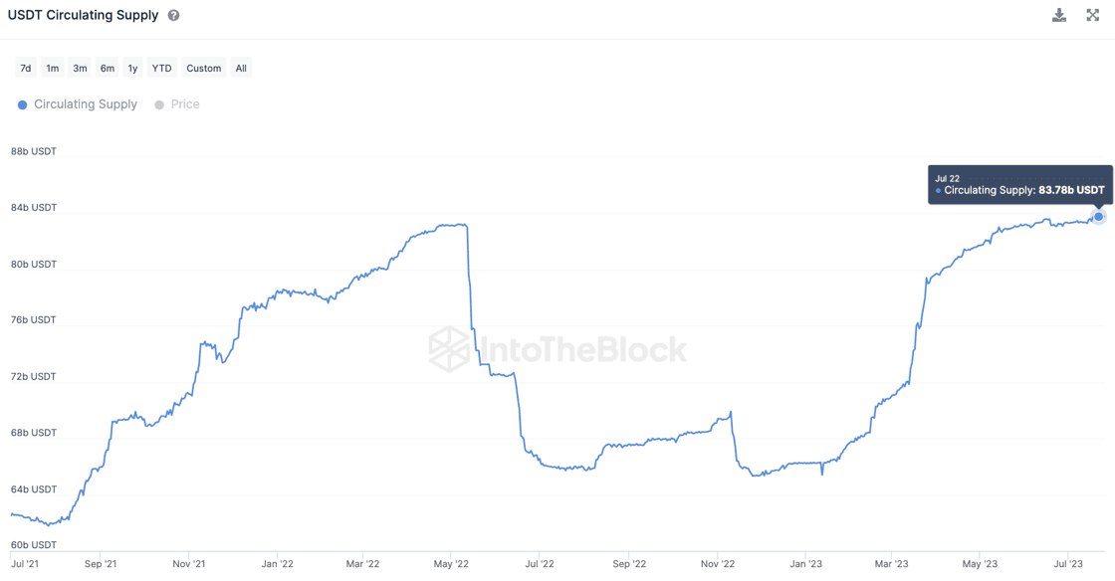Click the IntoTheBlock watermark logo
Viewport: 1115px width, 581px height.
tap(557, 348)
